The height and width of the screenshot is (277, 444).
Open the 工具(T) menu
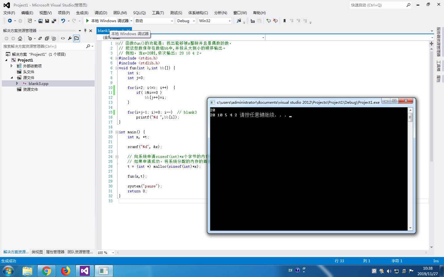click(x=158, y=13)
